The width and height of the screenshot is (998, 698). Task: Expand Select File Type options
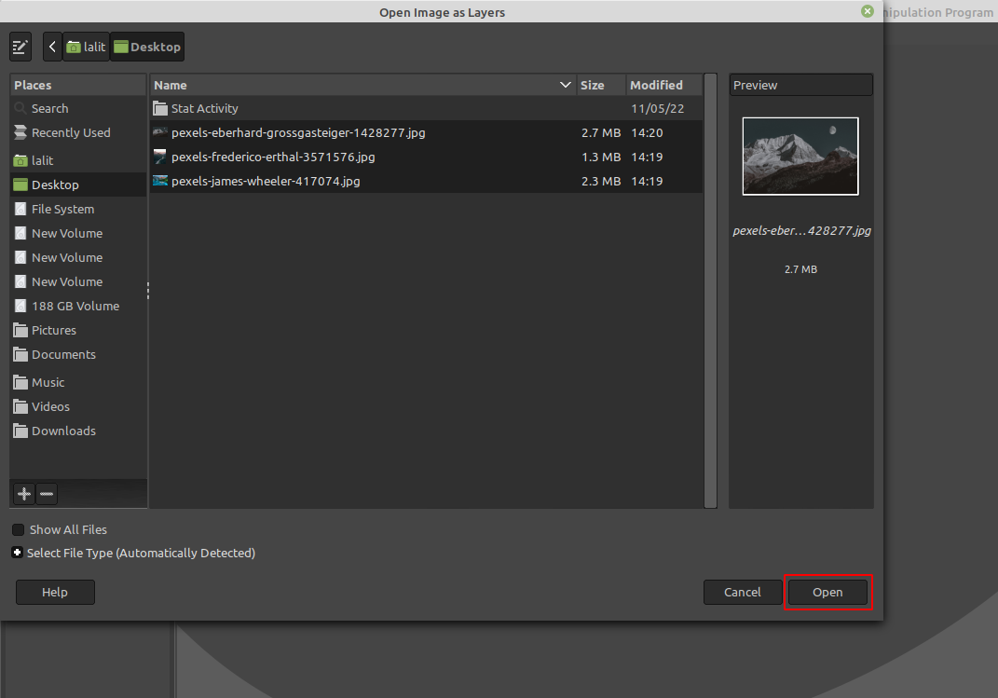[x=17, y=553]
